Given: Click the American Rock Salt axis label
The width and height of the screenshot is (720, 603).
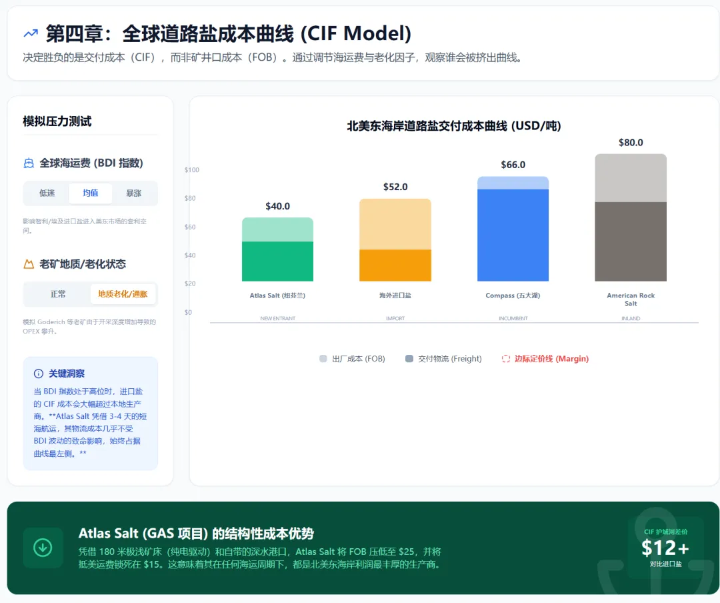Looking at the screenshot, I should (631, 299).
